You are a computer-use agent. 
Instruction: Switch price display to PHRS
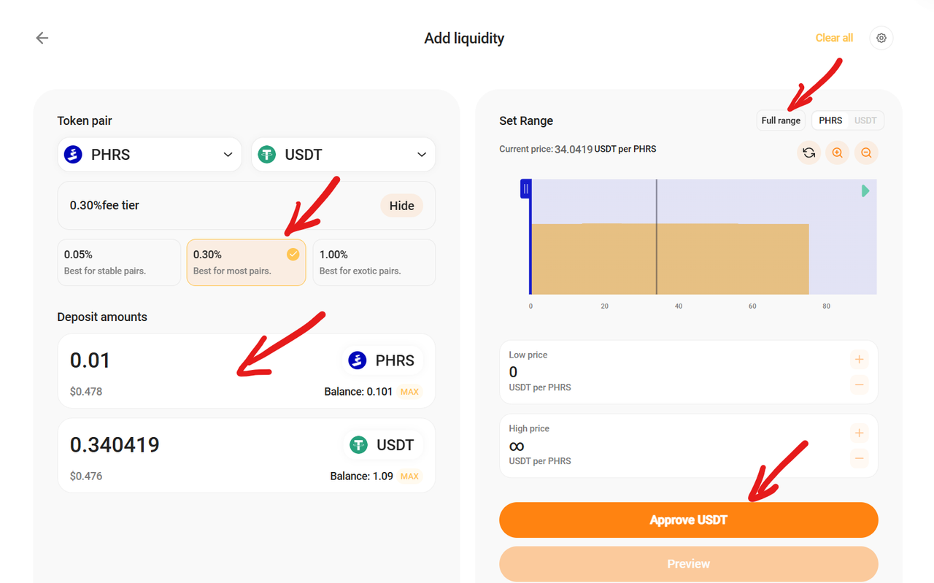point(830,120)
